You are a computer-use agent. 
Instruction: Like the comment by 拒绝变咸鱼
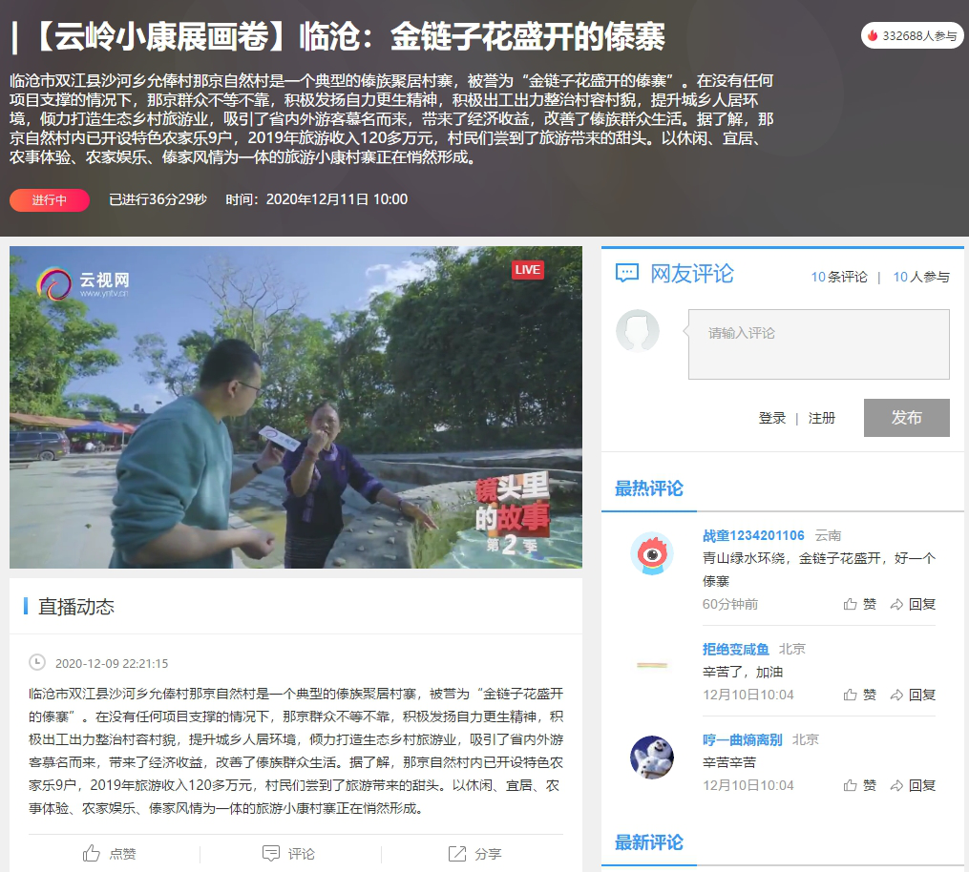pos(859,695)
